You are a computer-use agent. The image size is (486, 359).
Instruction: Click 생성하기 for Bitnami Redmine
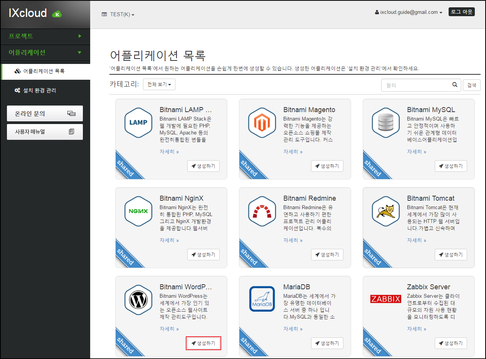tap(327, 255)
